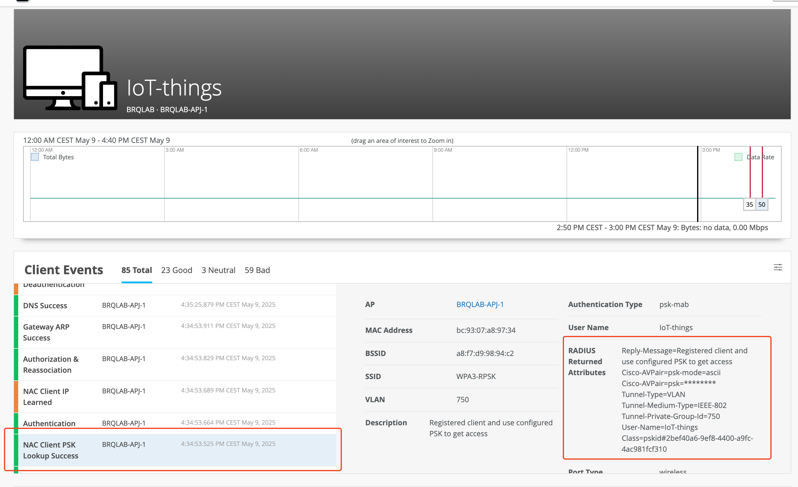Open the Client Events filter settings icon
The height and width of the screenshot is (487, 798).
click(778, 267)
